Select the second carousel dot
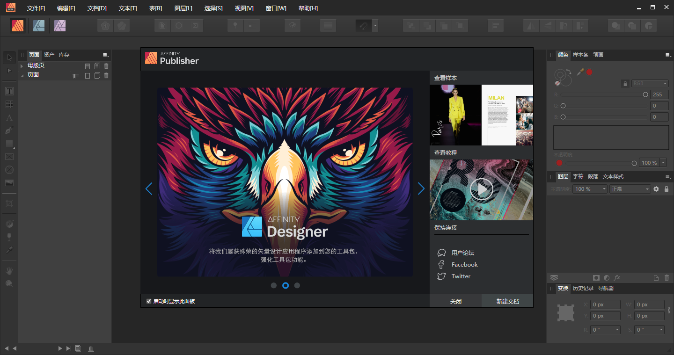The width and height of the screenshot is (674, 355). (x=286, y=285)
